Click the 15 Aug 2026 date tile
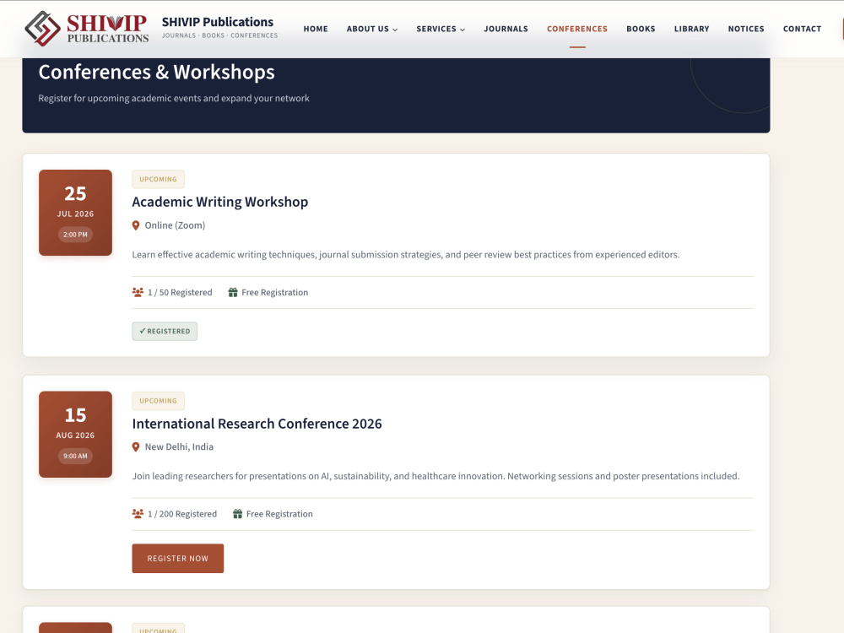Image resolution: width=844 pixels, height=633 pixels. click(x=75, y=435)
